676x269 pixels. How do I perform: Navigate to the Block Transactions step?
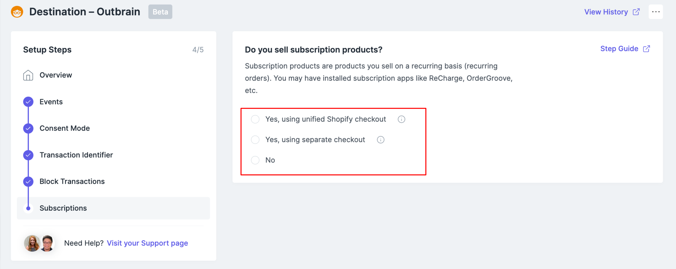(x=72, y=181)
